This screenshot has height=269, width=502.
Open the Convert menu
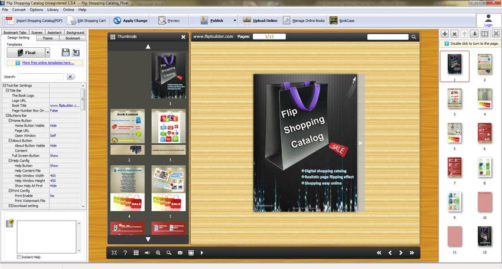[x=19, y=10]
